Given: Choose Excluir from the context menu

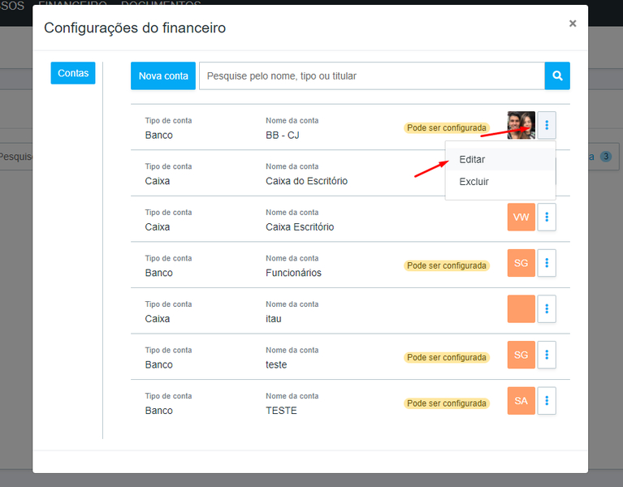Looking at the screenshot, I should pos(474,182).
